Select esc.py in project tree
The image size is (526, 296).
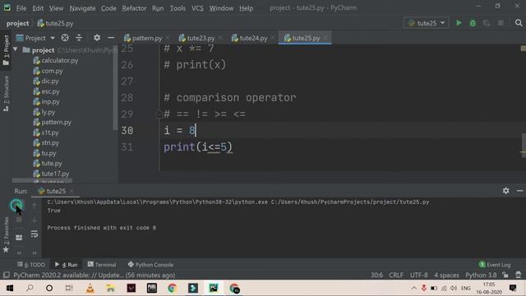pos(46,91)
